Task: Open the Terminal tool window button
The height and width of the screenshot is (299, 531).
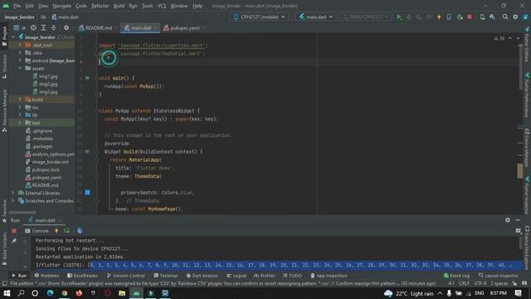Action: (166, 276)
